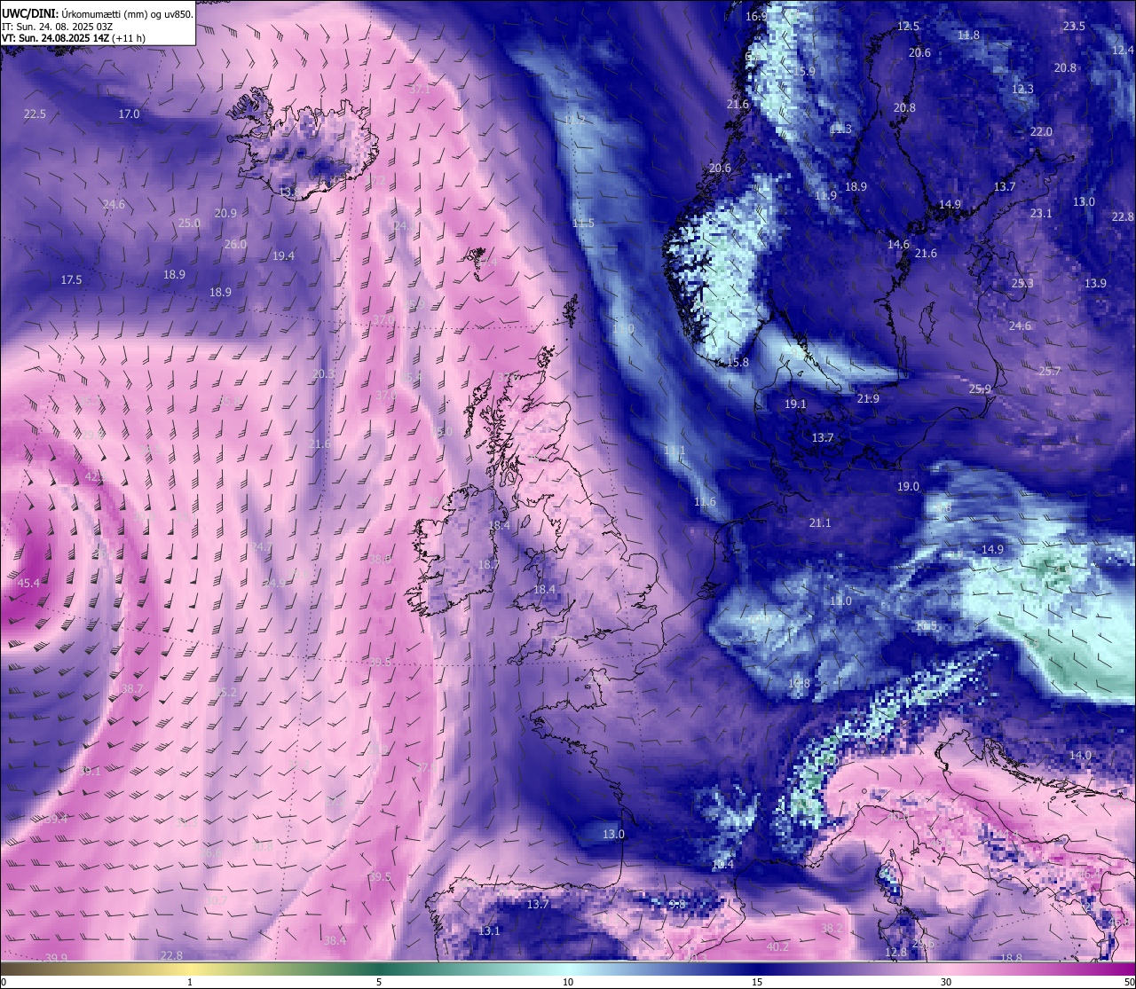The image size is (1136, 989).
Task: Select the 16.9 value over Norway
Action: pos(756,16)
